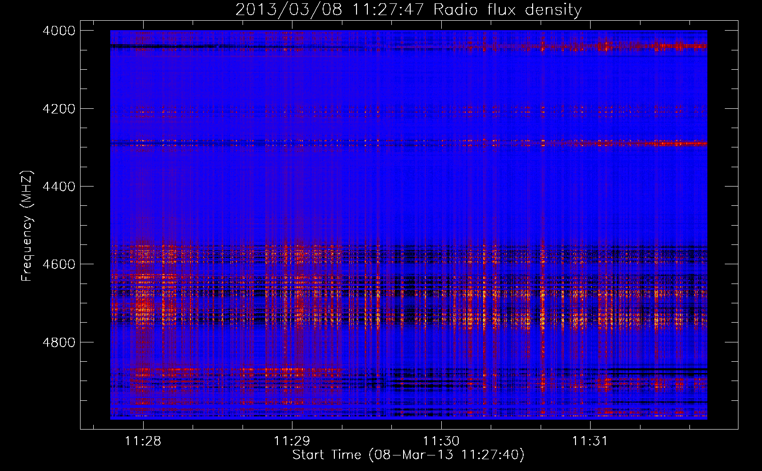Viewport: 762px width, 471px height.
Task: Click the 11:29 time axis label
Action: pyautogui.click(x=292, y=441)
